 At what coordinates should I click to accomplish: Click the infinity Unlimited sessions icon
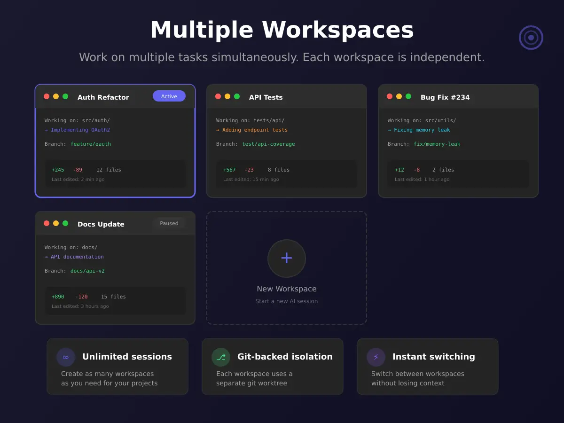[66, 357]
